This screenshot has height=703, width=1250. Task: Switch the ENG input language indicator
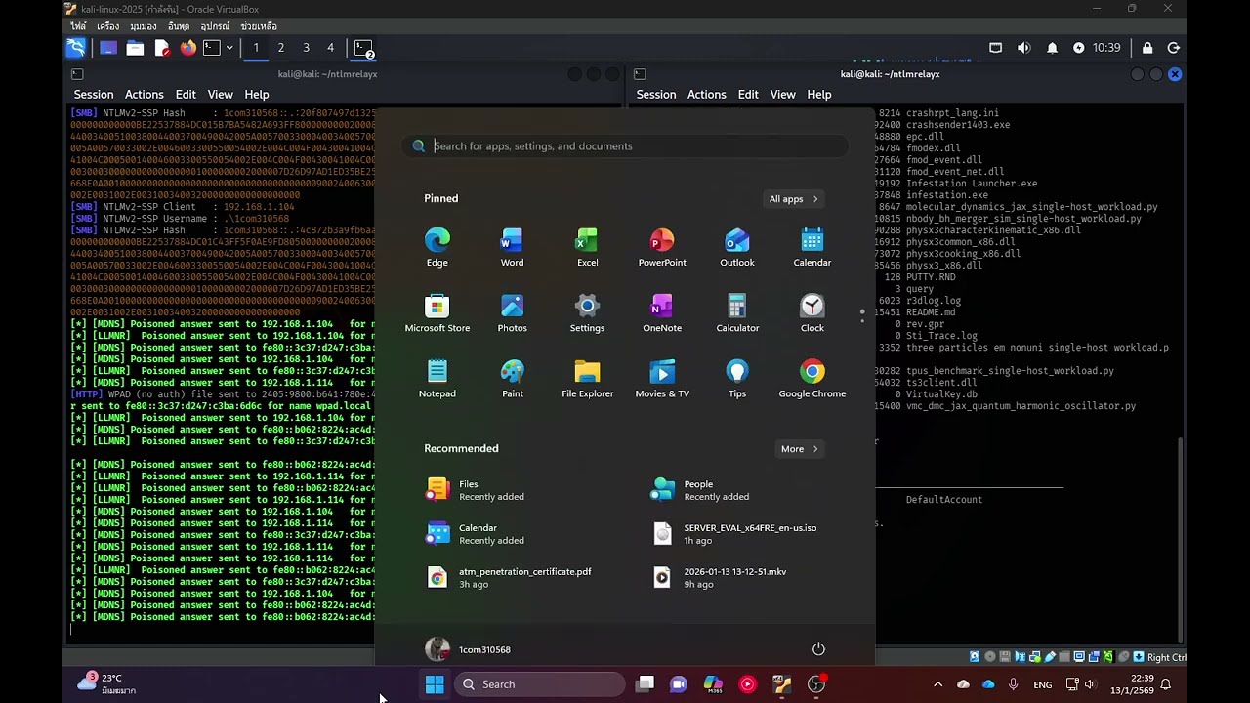click(1043, 684)
